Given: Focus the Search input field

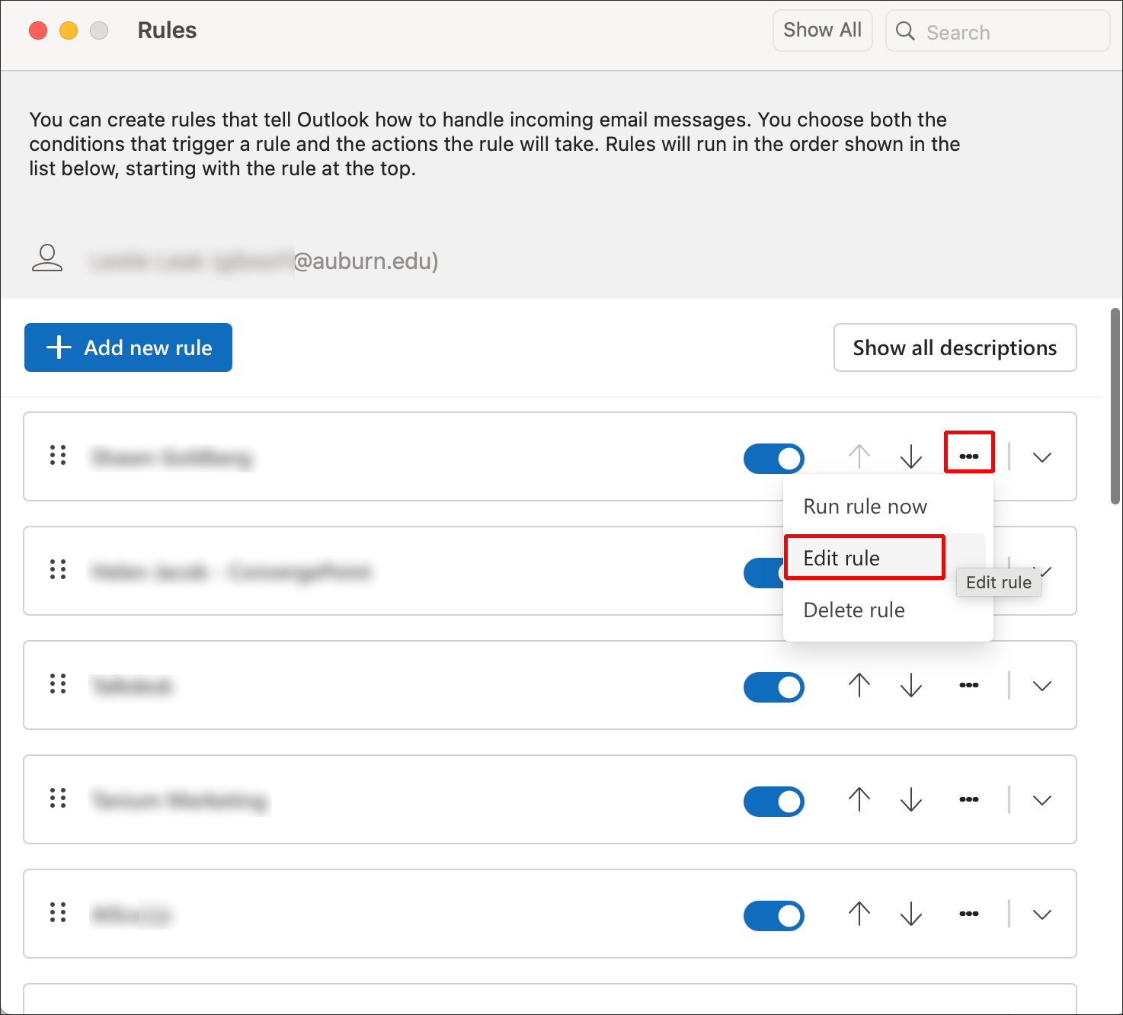Looking at the screenshot, I should 997,31.
